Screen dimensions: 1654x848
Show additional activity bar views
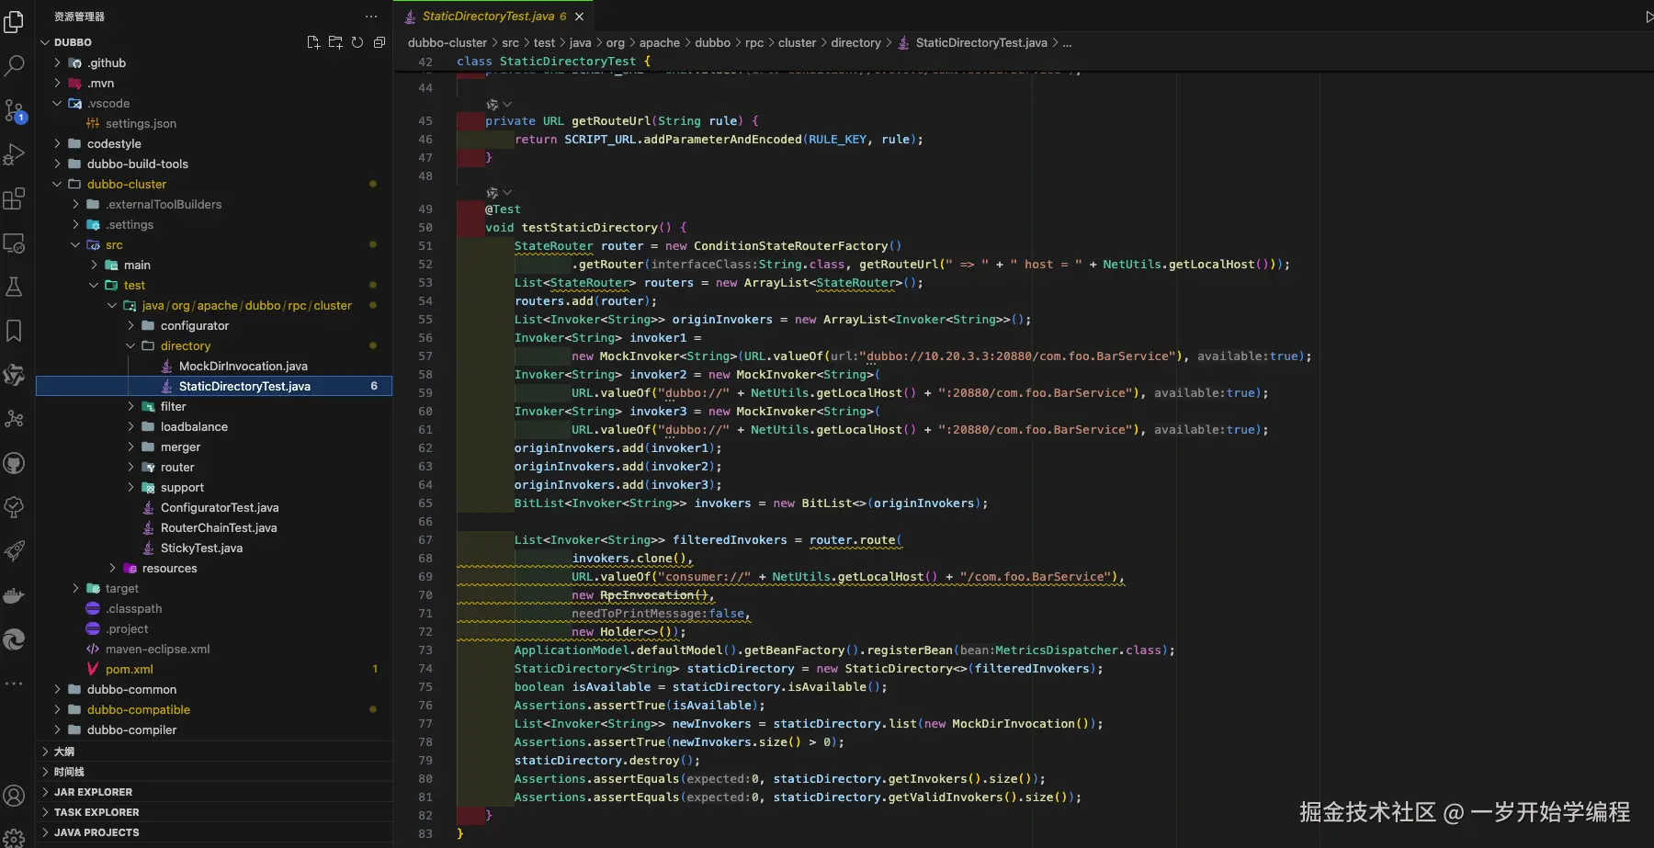pos(14,684)
